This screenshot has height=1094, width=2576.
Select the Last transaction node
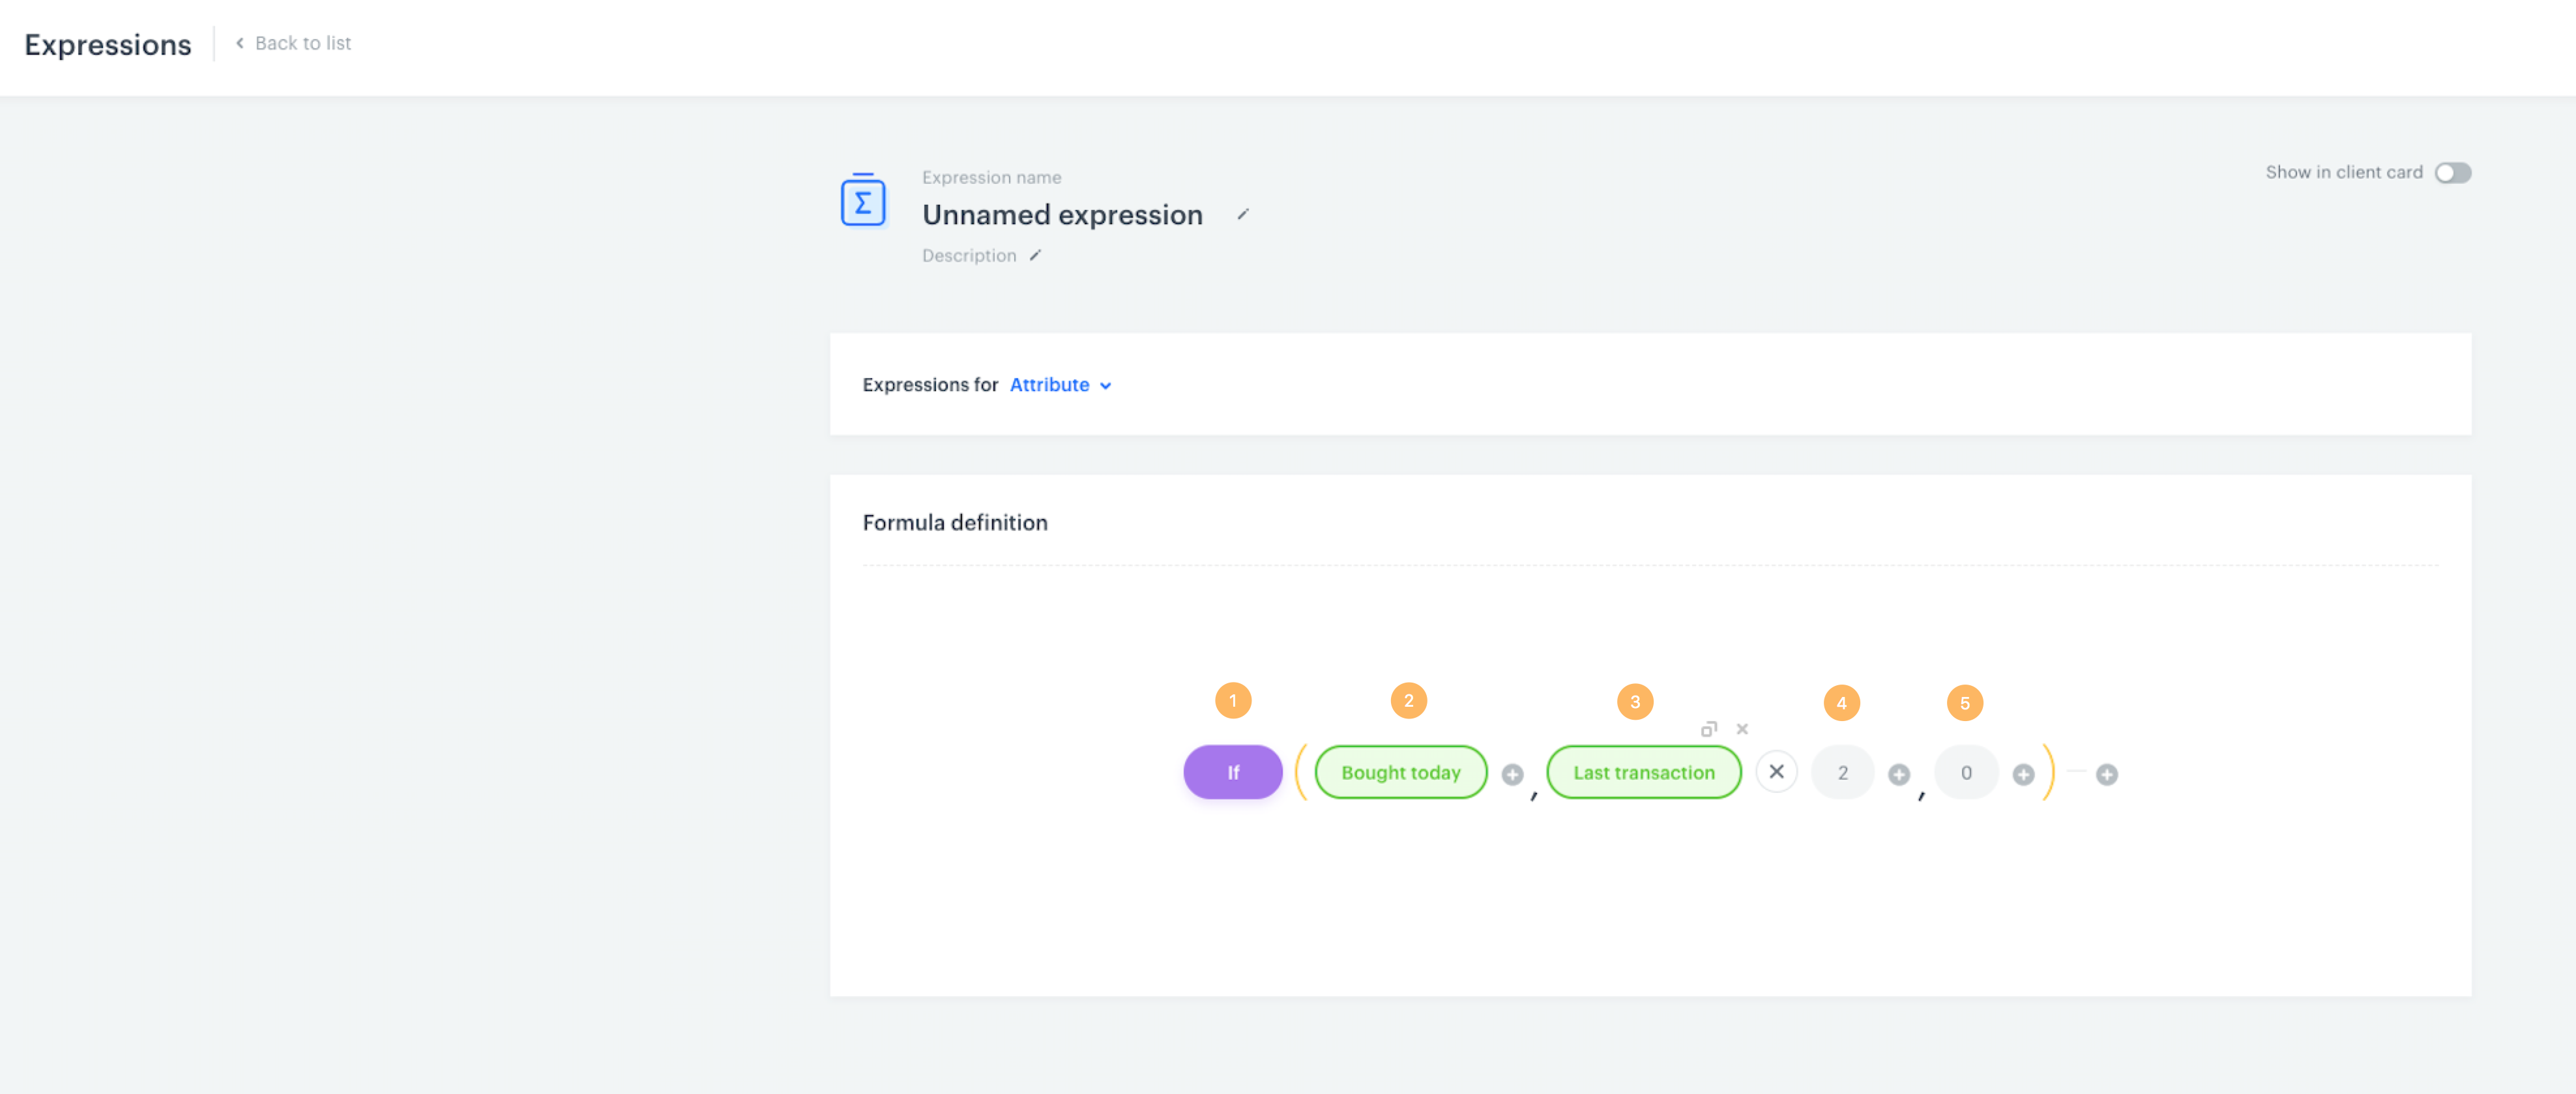(x=1643, y=772)
